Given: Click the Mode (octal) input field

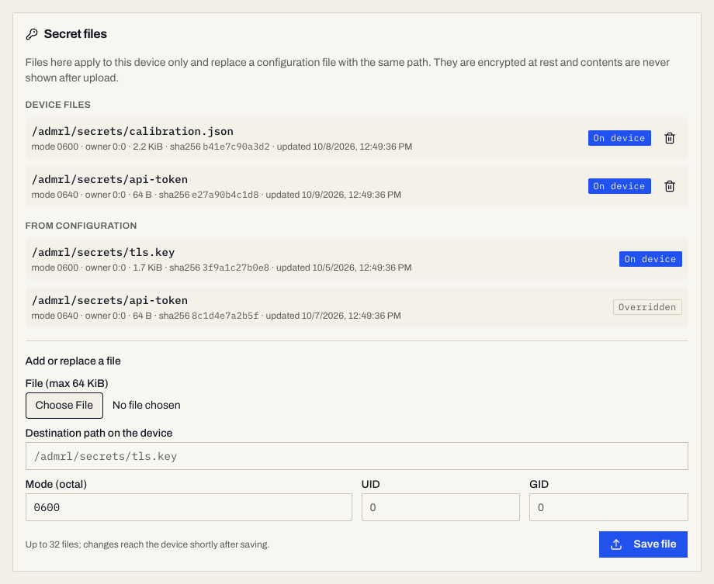Looking at the screenshot, I should point(189,507).
